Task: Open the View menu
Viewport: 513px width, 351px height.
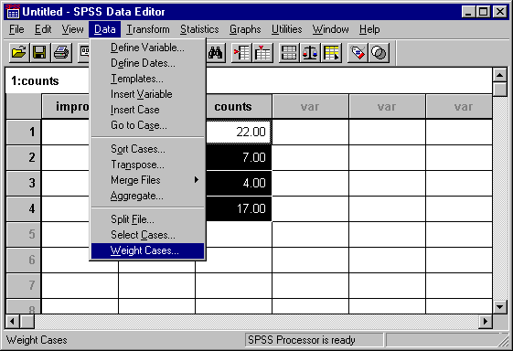Action: pos(72,29)
